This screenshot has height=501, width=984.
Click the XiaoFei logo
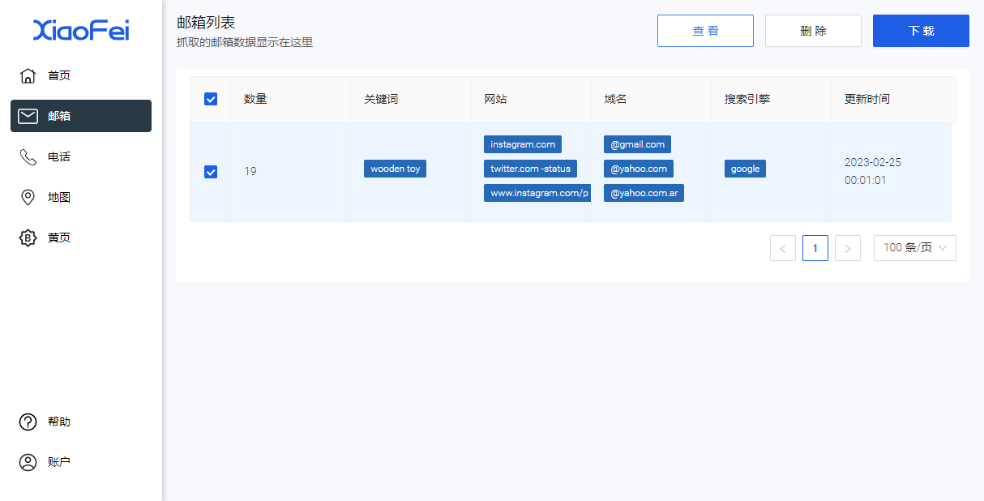tap(81, 31)
